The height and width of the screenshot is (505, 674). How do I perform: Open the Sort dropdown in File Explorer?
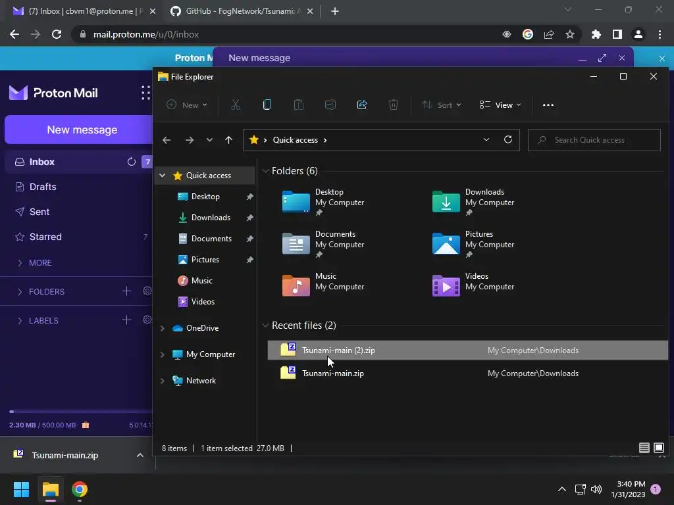[442, 105]
